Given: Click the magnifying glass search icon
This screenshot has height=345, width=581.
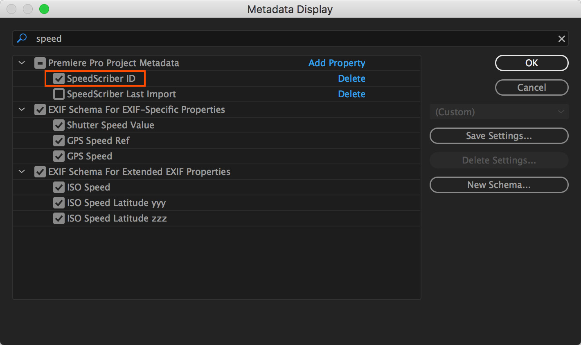Looking at the screenshot, I should pos(22,38).
